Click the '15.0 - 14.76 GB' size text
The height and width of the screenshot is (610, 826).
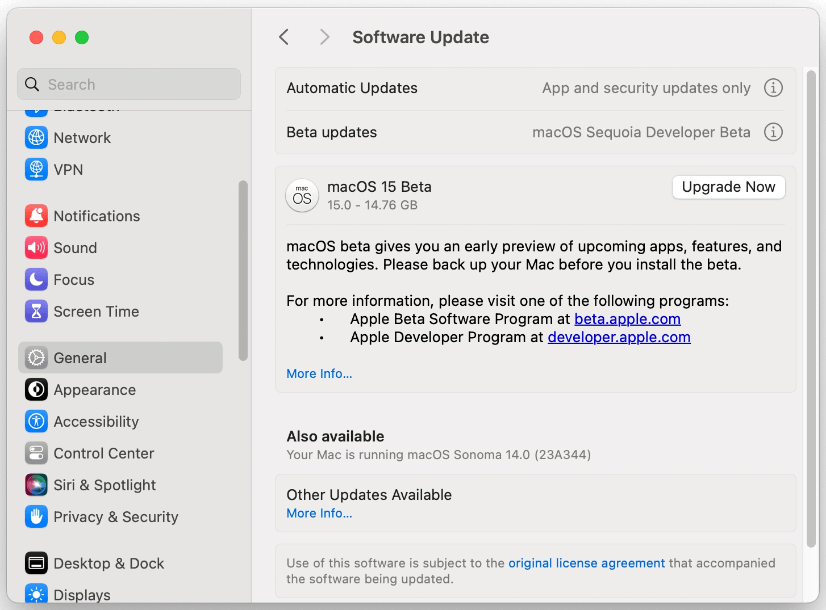372,205
